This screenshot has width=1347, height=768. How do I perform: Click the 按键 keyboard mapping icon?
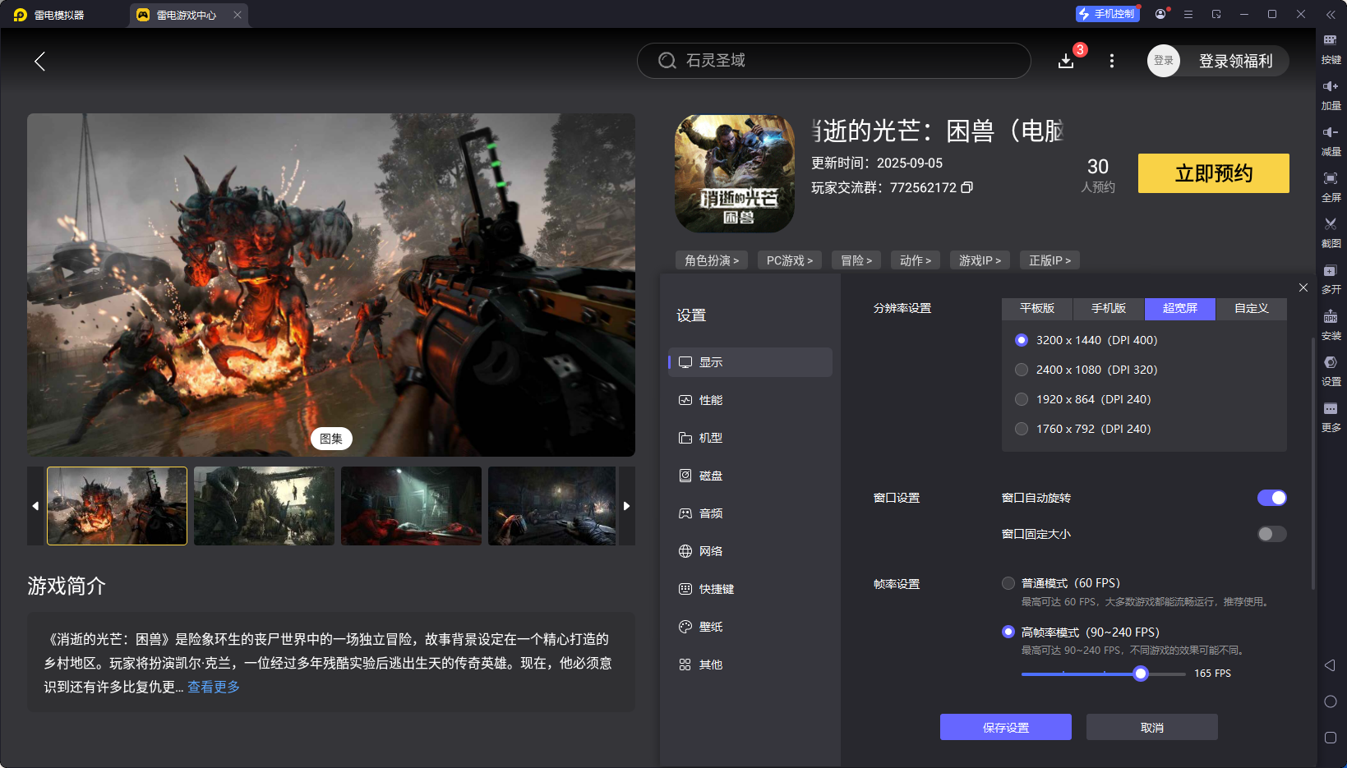pos(1331,48)
